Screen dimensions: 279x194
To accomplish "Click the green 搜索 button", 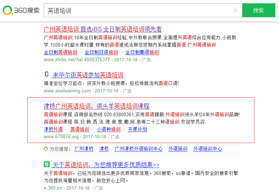I will coord(258,11).
